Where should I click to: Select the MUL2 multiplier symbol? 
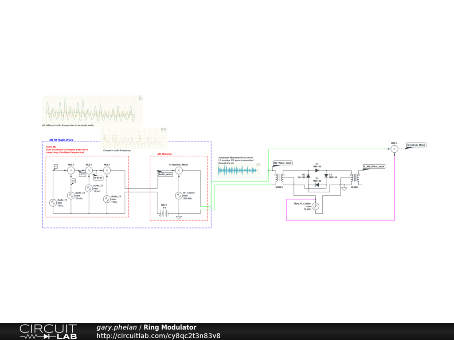(x=89, y=170)
